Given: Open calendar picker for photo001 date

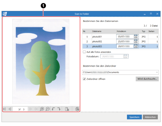Looking at the screenshot, I should [x=136, y=36].
